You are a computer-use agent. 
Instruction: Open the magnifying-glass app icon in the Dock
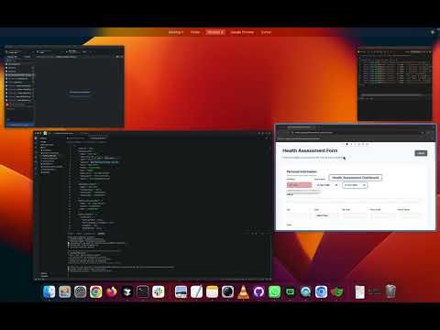(305, 291)
